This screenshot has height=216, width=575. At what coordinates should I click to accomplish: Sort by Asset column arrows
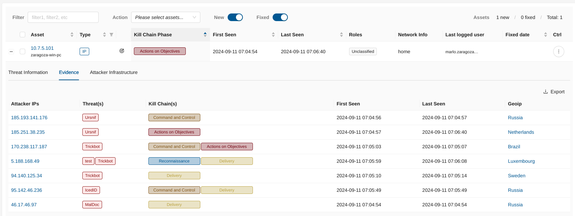point(72,35)
